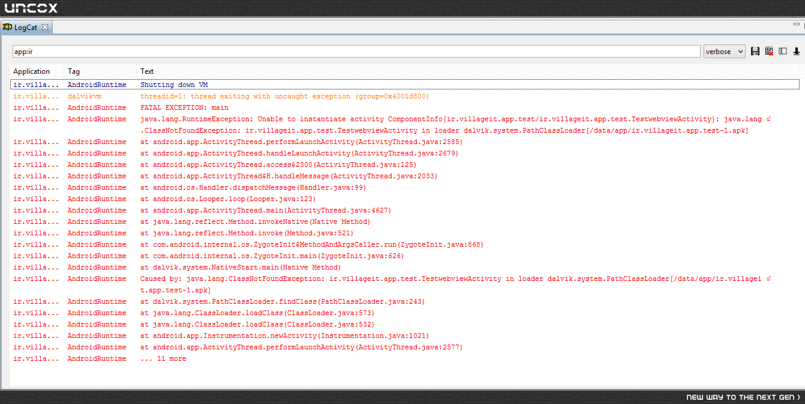
Task: Select the Handler.dispatchMessage stack line
Action: coord(405,187)
